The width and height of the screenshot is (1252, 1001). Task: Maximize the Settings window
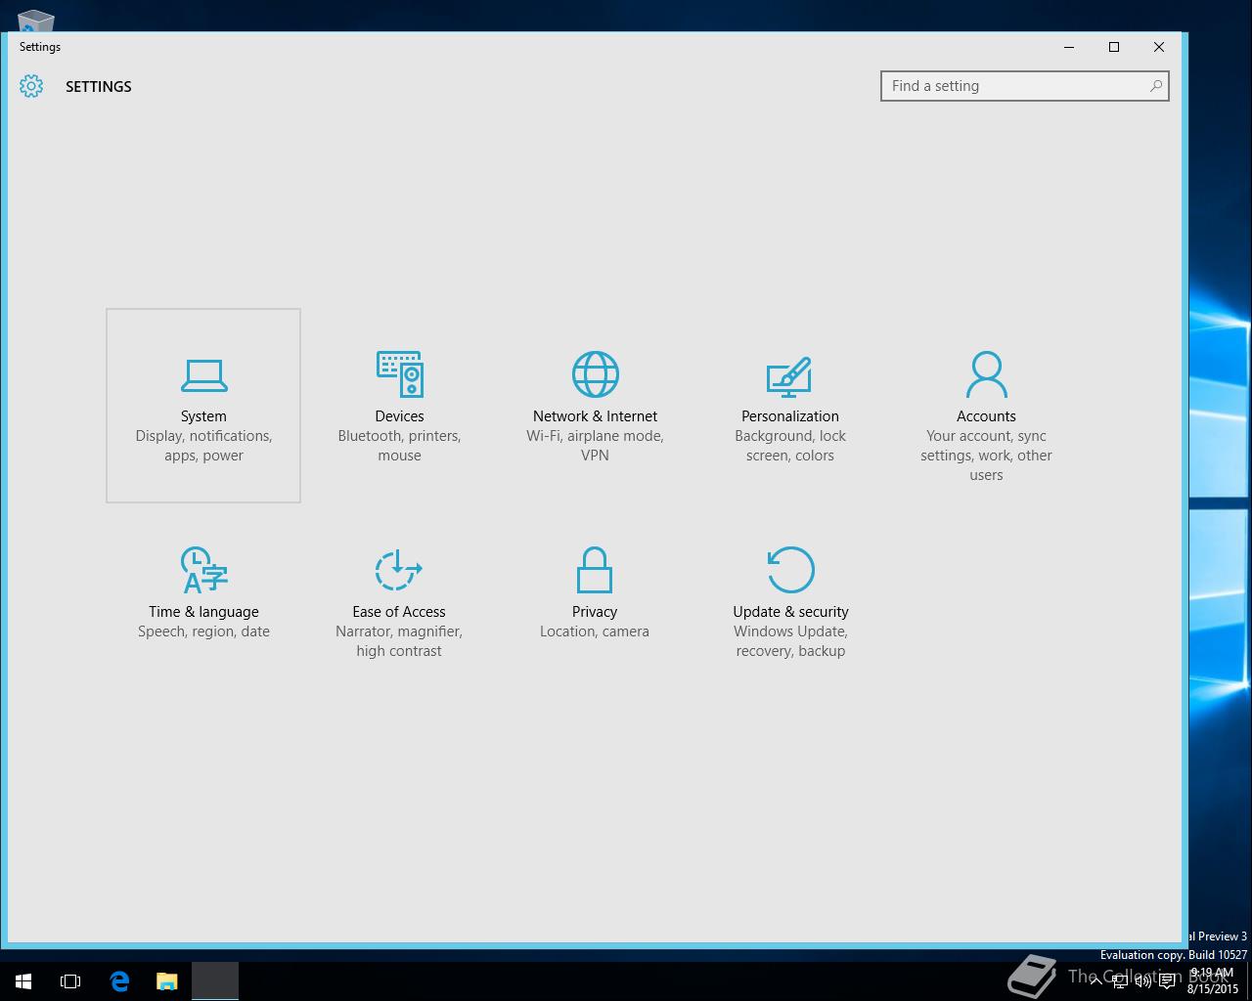1113,47
